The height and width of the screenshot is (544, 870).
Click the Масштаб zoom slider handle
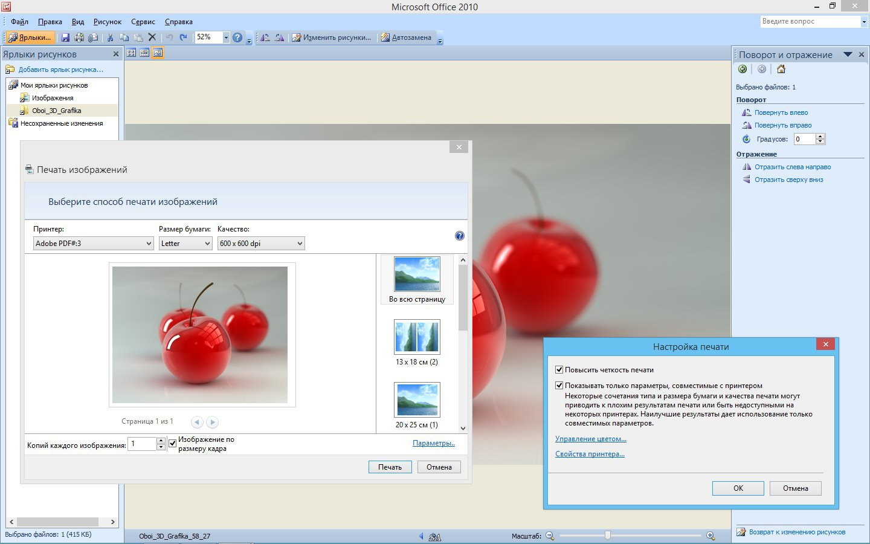tap(608, 536)
